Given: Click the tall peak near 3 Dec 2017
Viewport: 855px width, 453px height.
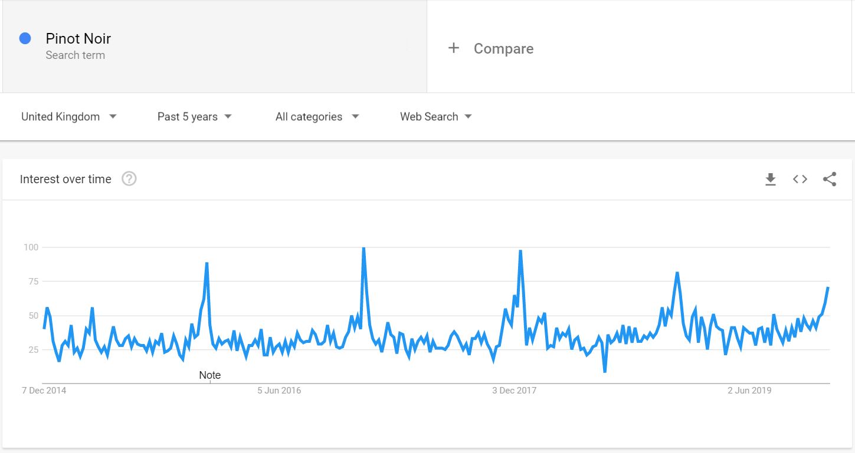Looking at the screenshot, I should (x=520, y=251).
